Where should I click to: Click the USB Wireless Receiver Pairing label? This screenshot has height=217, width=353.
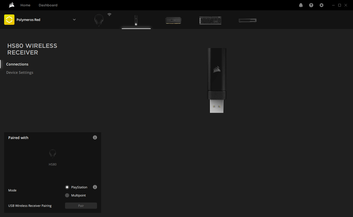(x=30, y=206)
